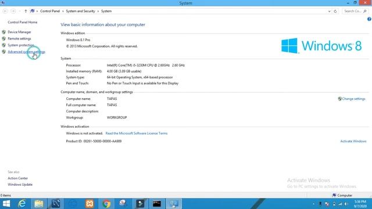Click the shield icon next to Change settings

(x=339, y=99)
